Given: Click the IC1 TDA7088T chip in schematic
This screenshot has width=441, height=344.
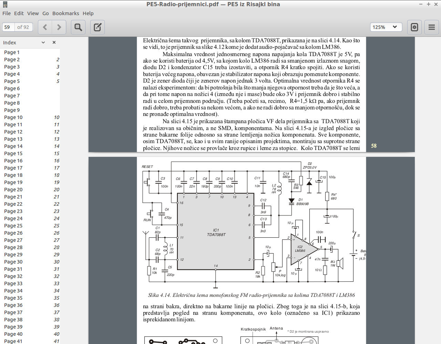Looking at the screenshot, I should (x=216, y=231).
